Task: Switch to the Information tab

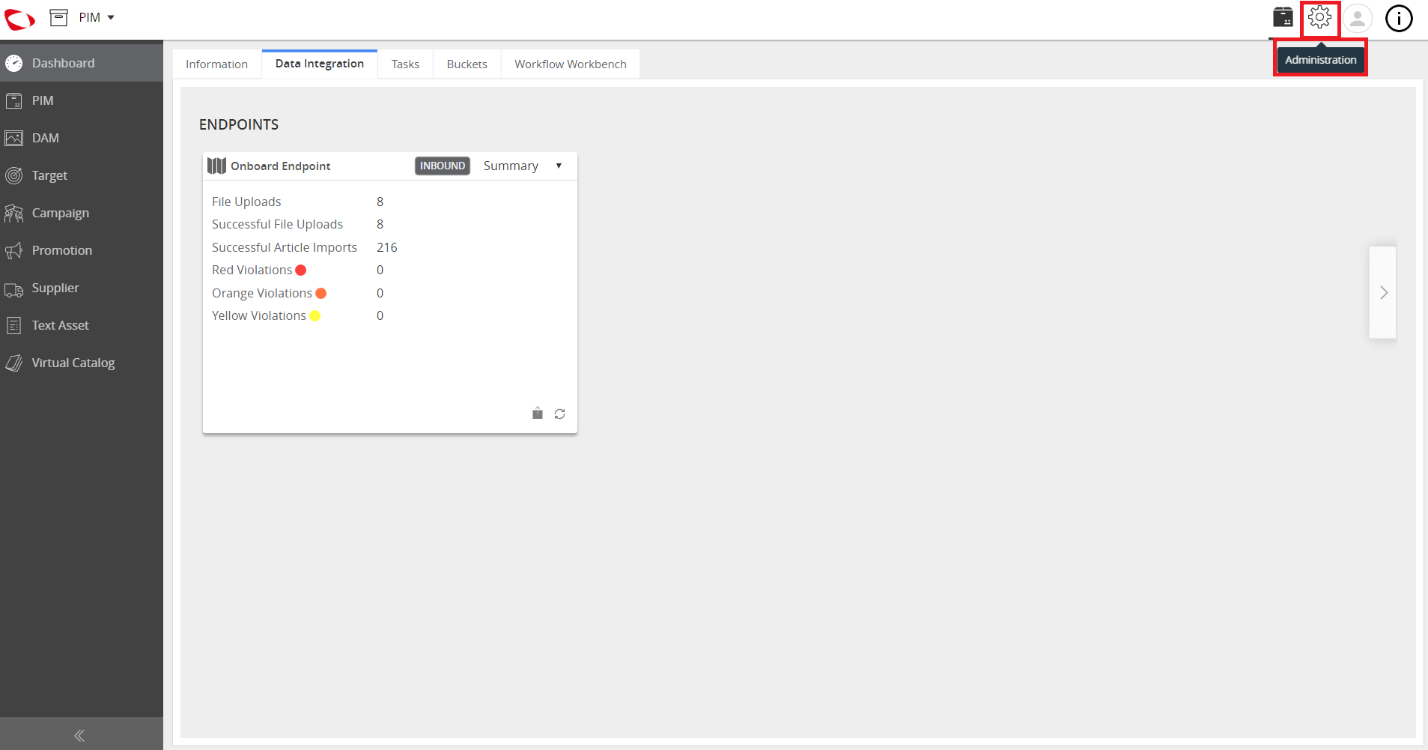Action: click(216, 64)
